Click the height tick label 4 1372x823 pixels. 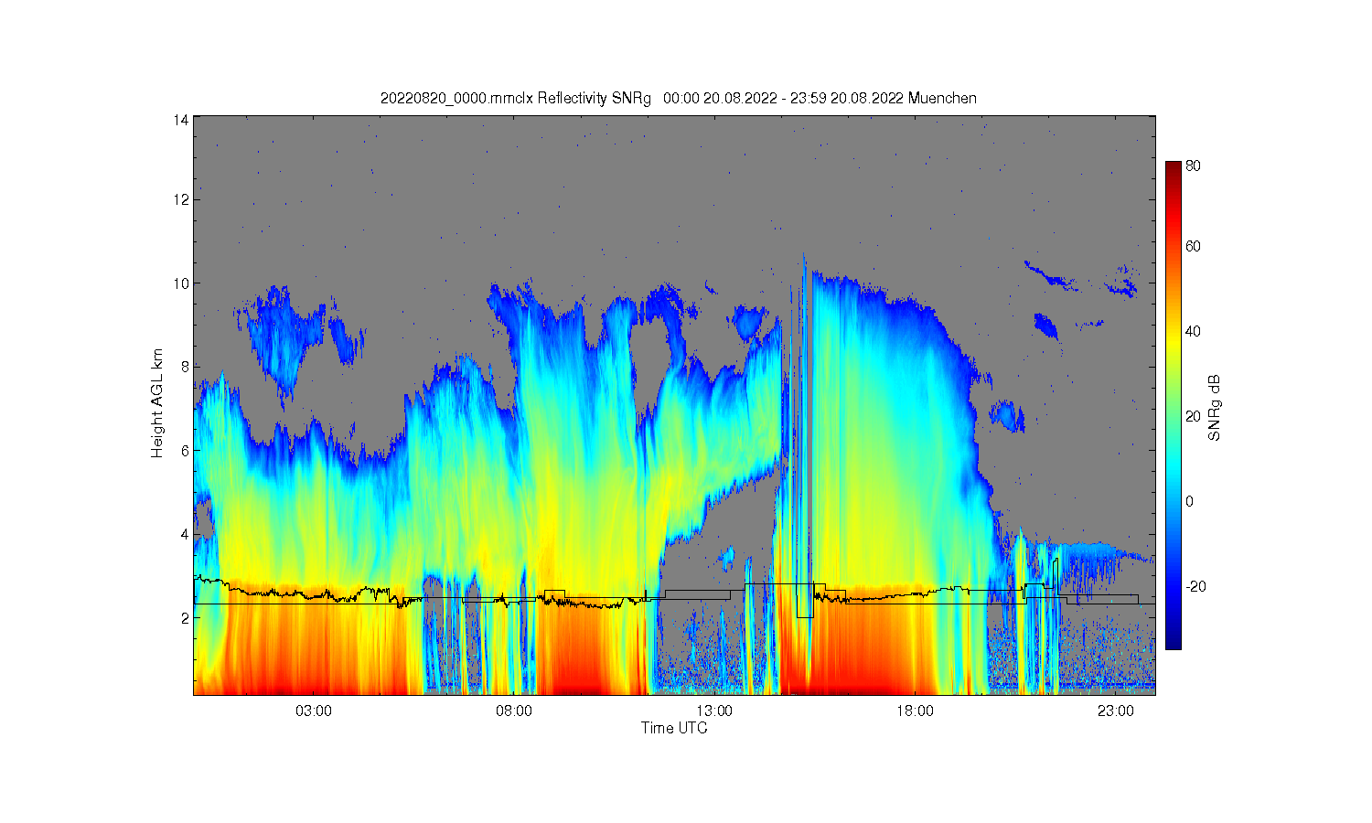point(185,534)
